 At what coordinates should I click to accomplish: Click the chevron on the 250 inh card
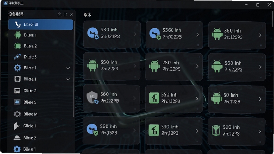197,66
